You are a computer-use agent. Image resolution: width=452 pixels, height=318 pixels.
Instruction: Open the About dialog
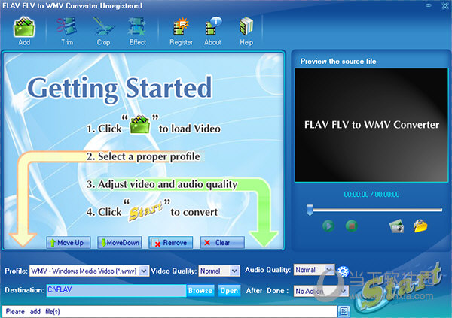(212, 31)
